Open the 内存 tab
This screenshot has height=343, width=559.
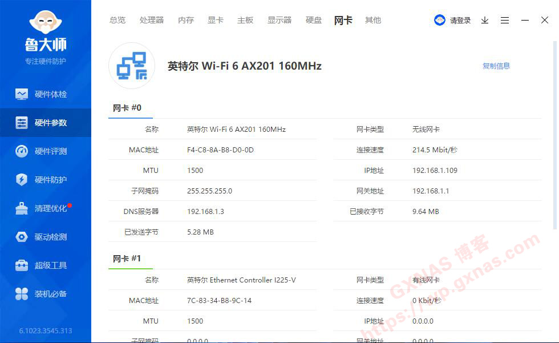[186, 20]
